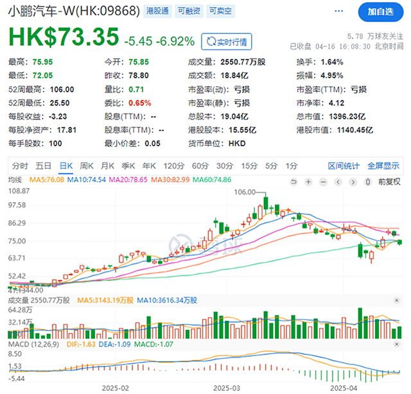Screen dimensions: 411x394
Task: Switch to the 120分 interval tab
Action: tap(174, 166)
